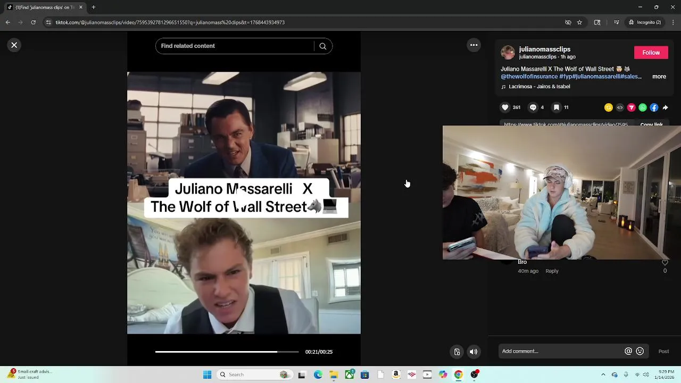View site information icon in address bar

tap(48, 22)
